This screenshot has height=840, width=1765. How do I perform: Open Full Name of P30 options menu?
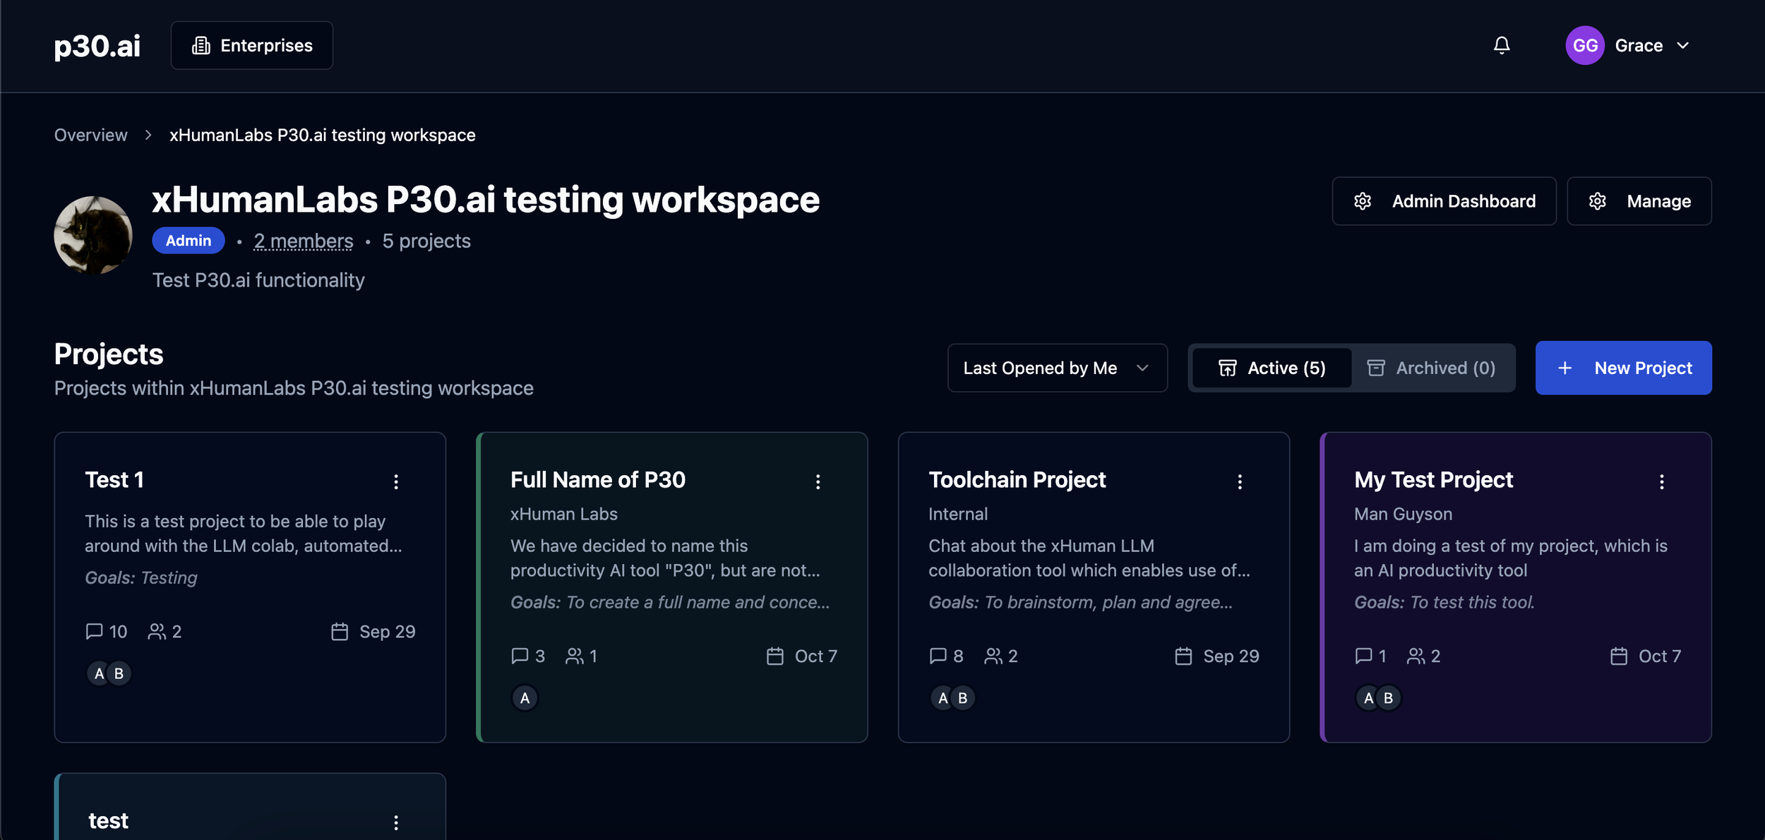click(818, 481)
